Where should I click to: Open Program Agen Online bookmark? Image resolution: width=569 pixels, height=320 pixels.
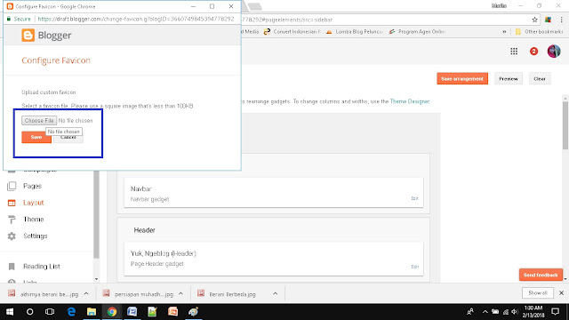pos(417,32)
